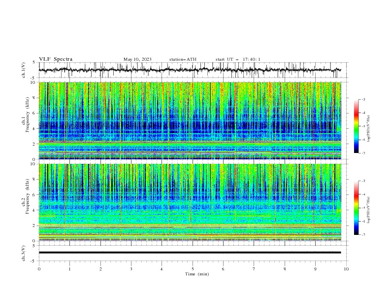The image size is (390, 302).
Task: Click the "6" tick on the time axis
Action: click(224, 269)
